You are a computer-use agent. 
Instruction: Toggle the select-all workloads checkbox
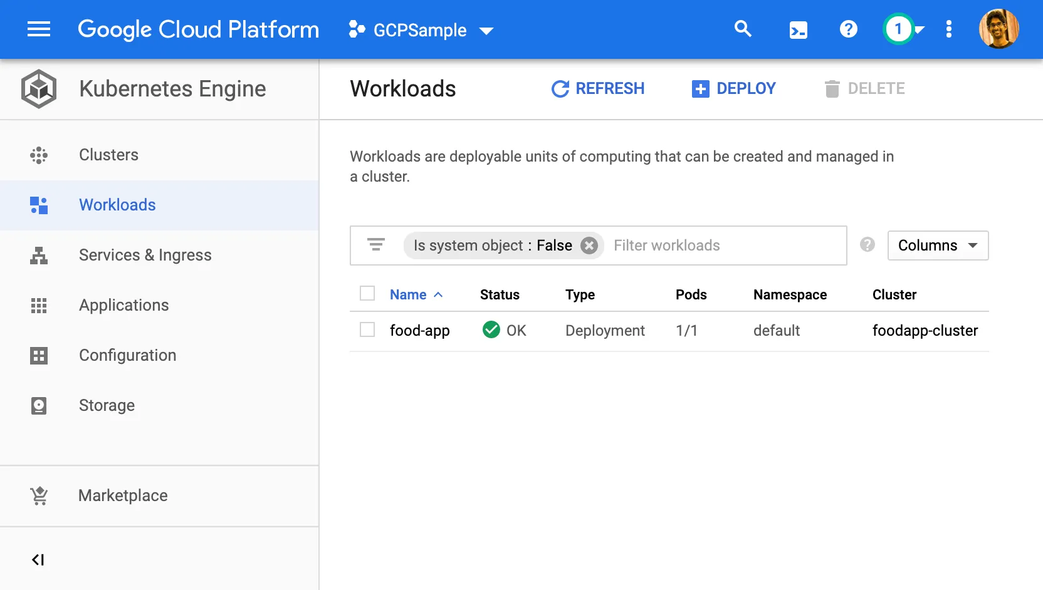point(367,293)
